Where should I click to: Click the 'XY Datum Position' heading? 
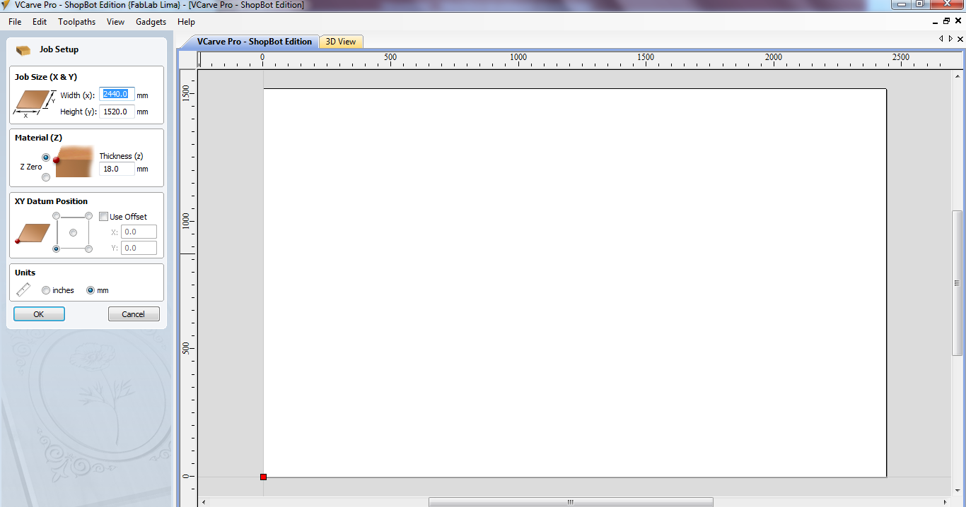[x=51, y=201]
